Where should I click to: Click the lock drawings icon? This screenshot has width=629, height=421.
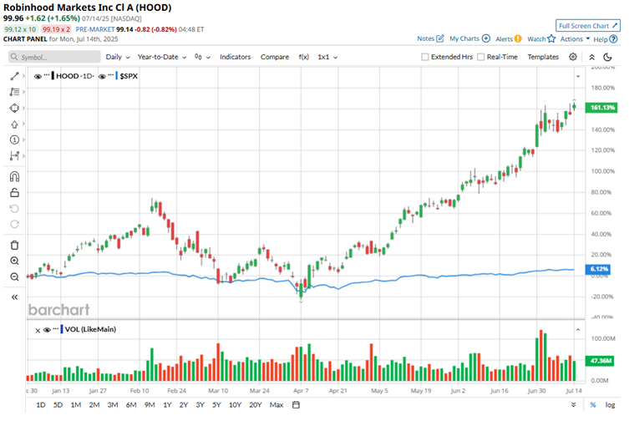point(14,193)
